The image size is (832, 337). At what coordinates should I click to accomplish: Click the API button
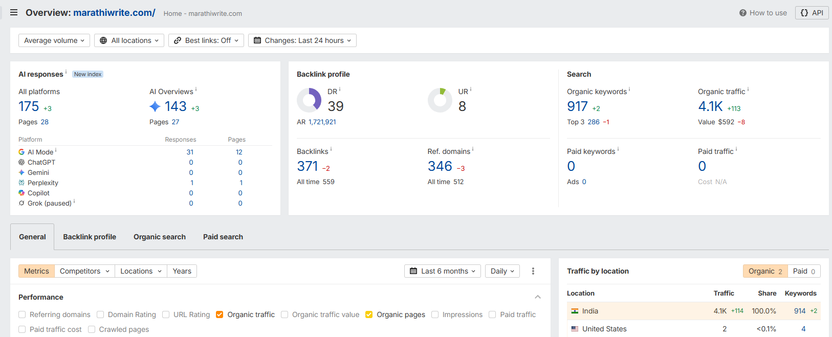tap(812, 13)
